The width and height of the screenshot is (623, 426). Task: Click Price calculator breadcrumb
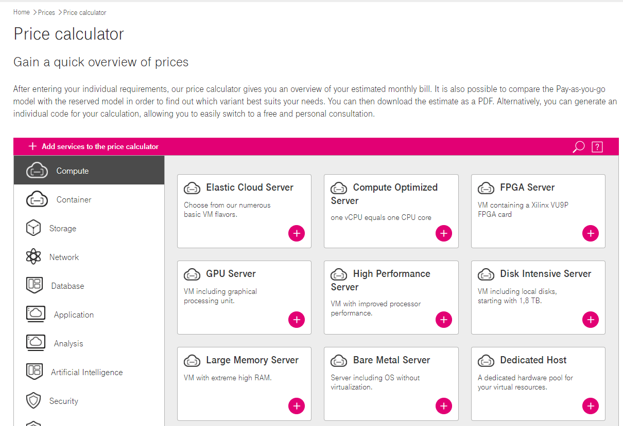(x=85, y=12)
